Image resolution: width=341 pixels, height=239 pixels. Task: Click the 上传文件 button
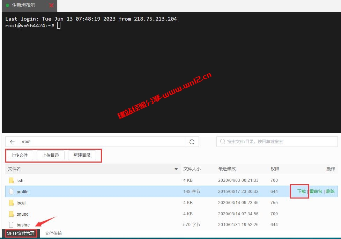click(x=20, y=155)
